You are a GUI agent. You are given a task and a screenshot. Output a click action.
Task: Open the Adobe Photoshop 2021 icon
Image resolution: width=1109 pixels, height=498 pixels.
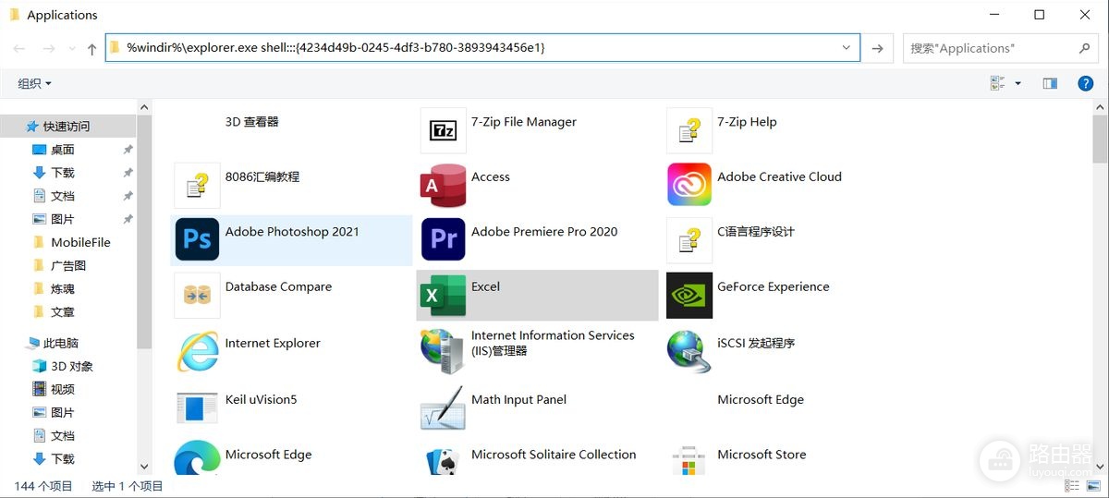click(x=197, y=240)
